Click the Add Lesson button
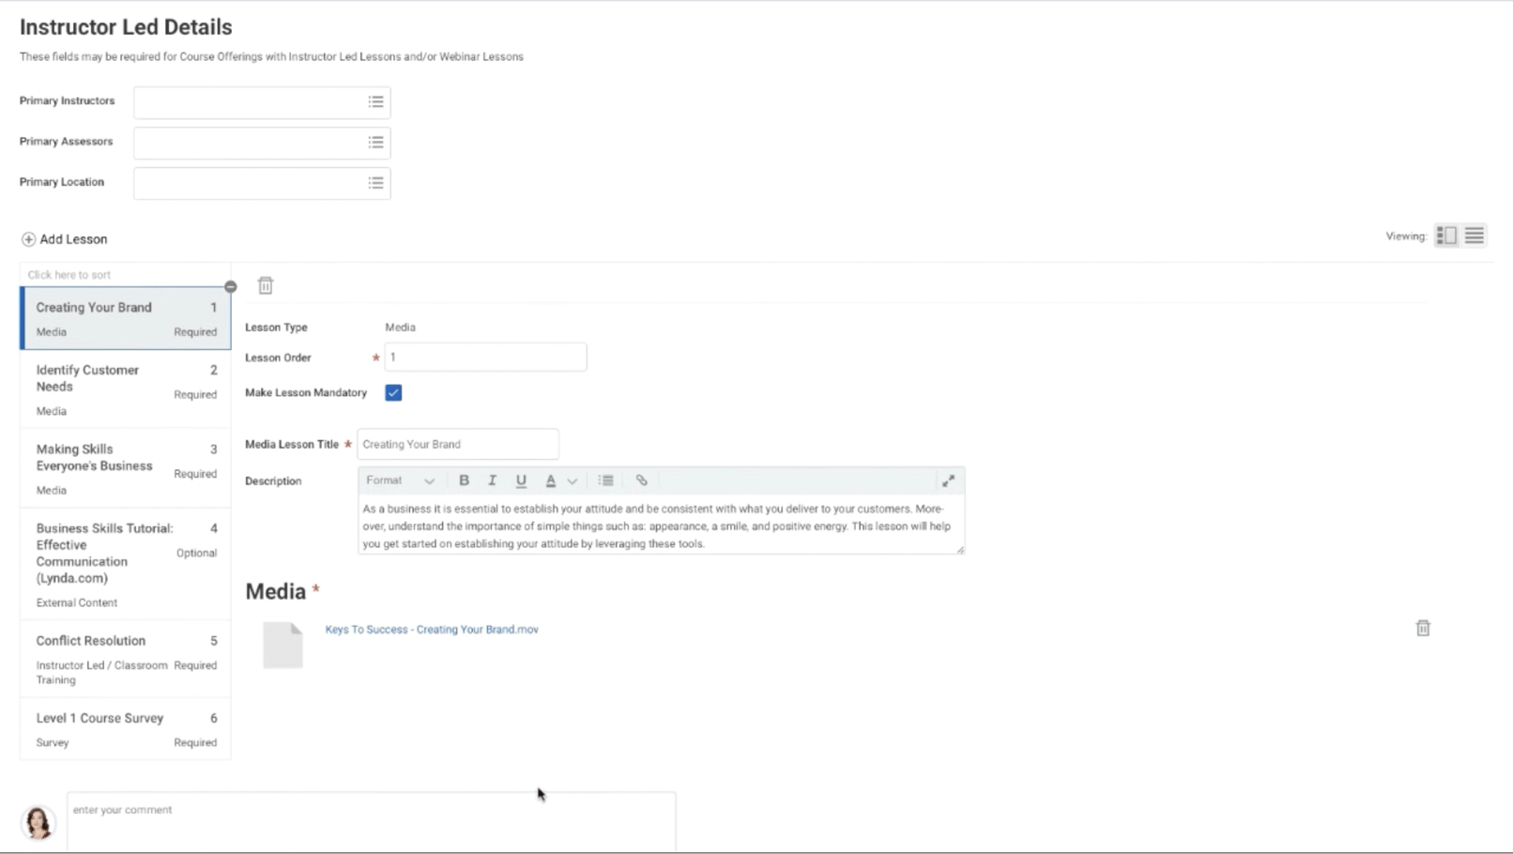Image resolution: width=1513 pixels, height=854 pixels. click(x=64, y=239)
